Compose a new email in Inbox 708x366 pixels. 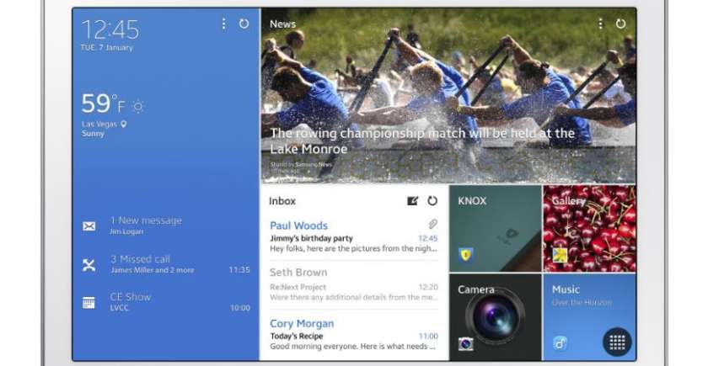point(412,201)
